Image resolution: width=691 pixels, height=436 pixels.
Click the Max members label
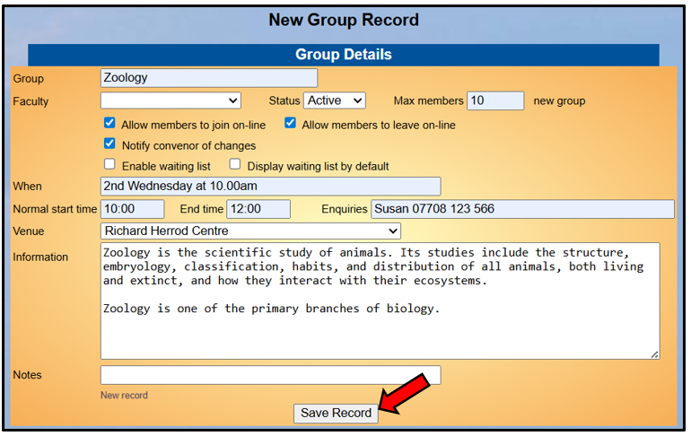428,100
